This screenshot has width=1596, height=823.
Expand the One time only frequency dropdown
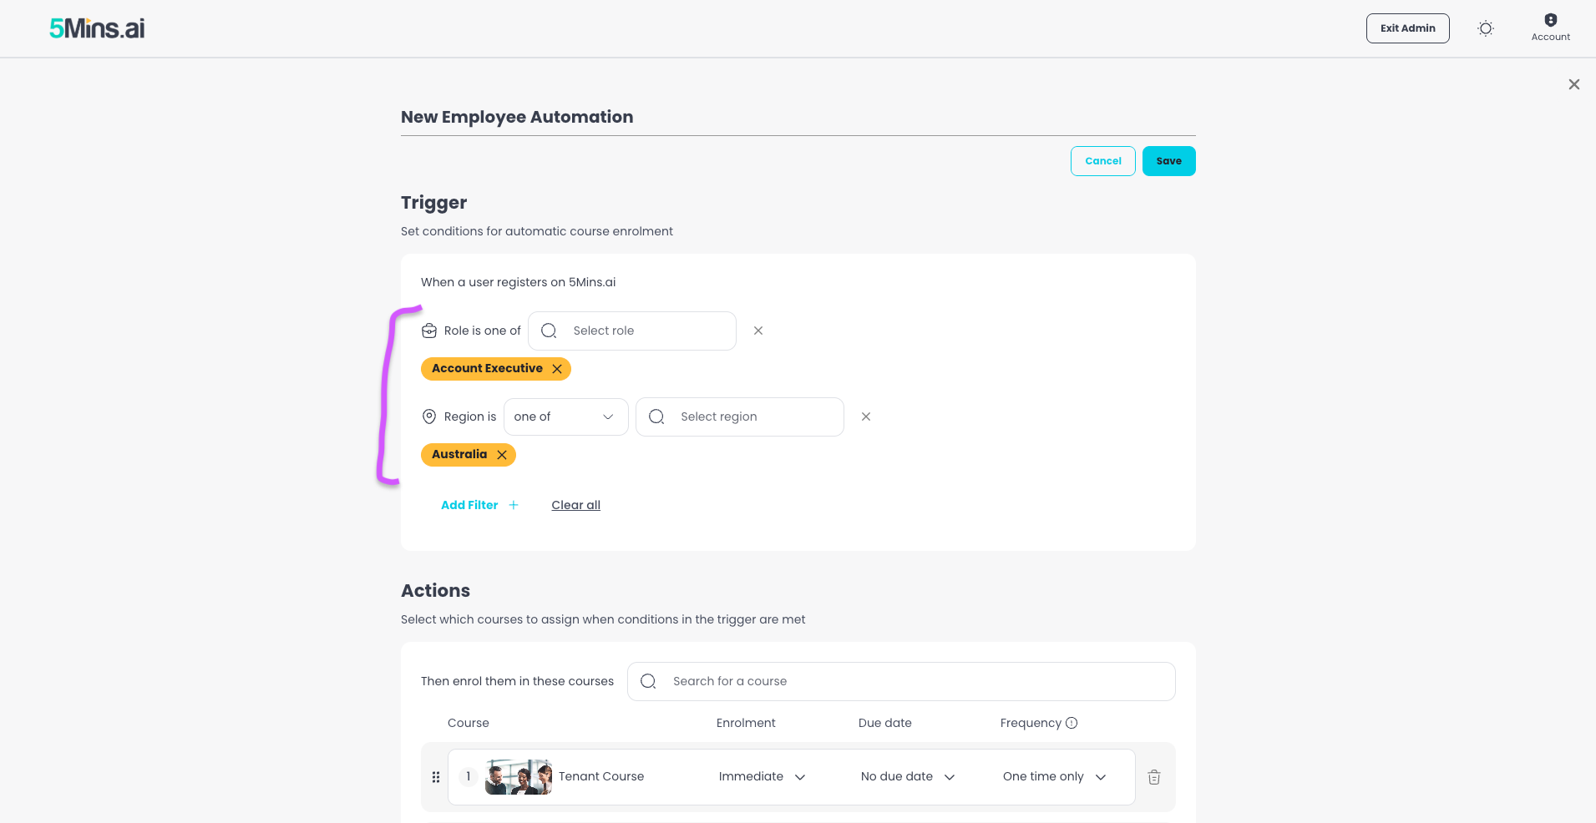click(x=1055, y=777)
